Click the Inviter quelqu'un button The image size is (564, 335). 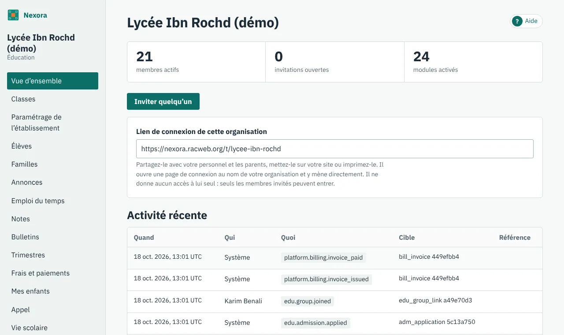click(163, 101)
